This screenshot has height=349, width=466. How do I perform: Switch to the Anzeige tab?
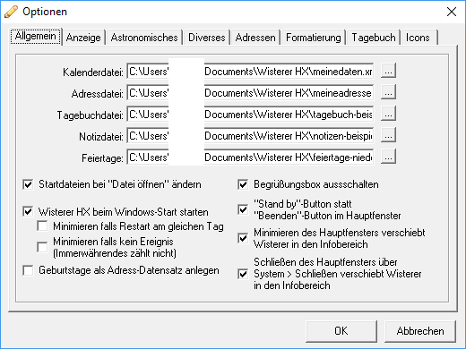(x=83, y=38)
